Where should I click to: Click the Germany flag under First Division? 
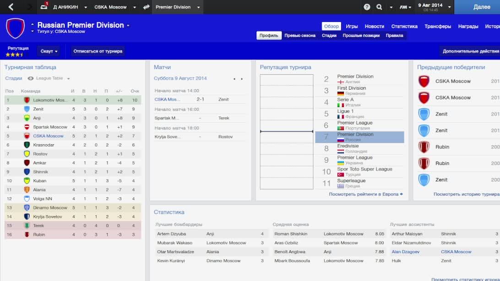341,93
